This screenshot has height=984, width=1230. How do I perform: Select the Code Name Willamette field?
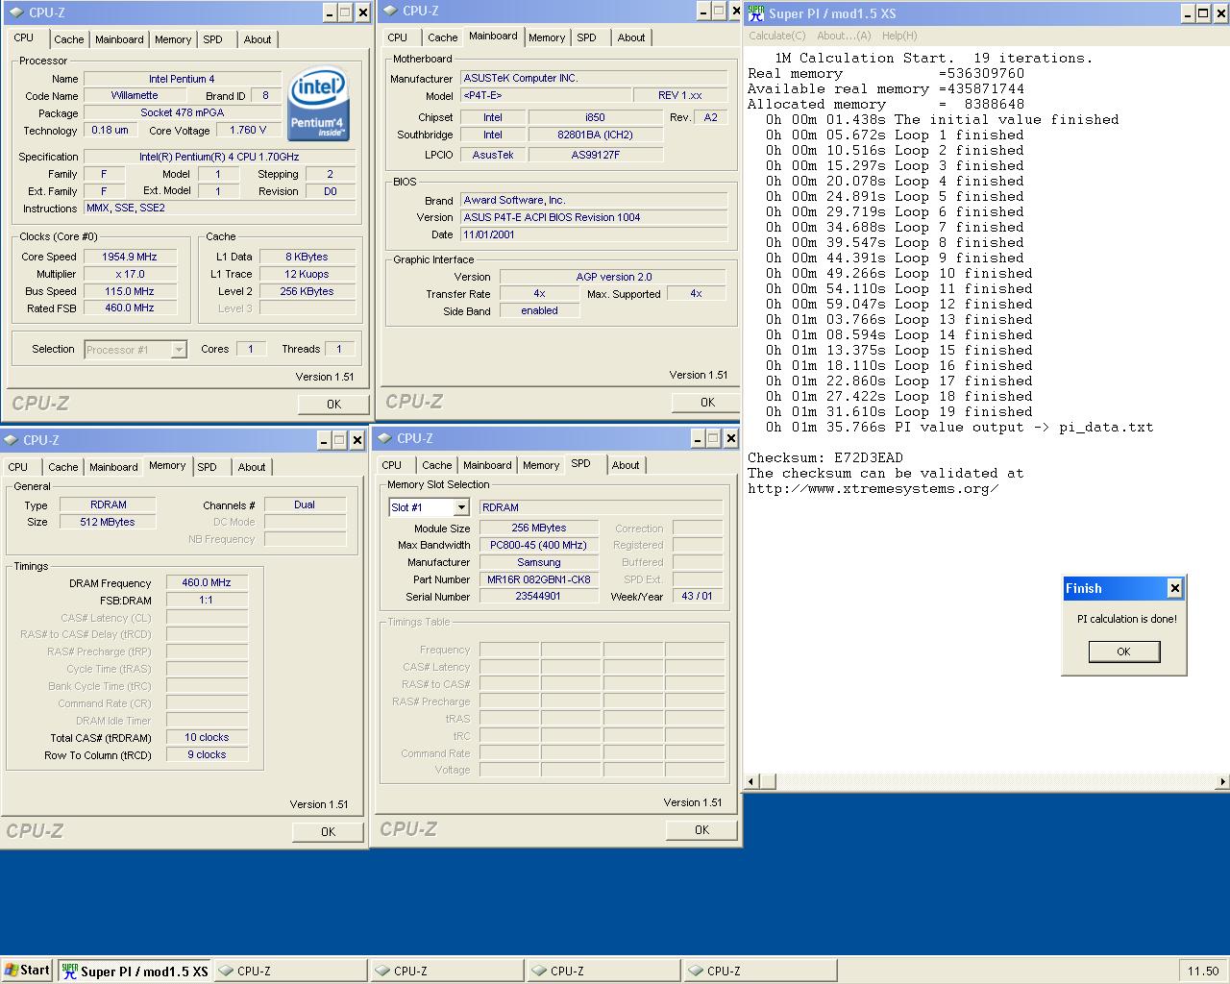[135, 95]
